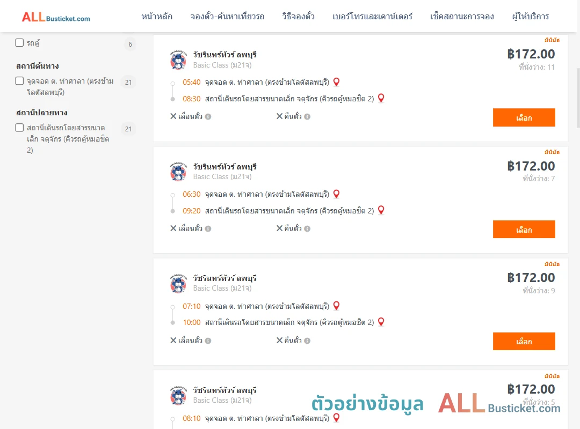Click มินิบัส label on the 05:40 card
The width and height of the screenshot is (580, 429).
click(552, 40)
